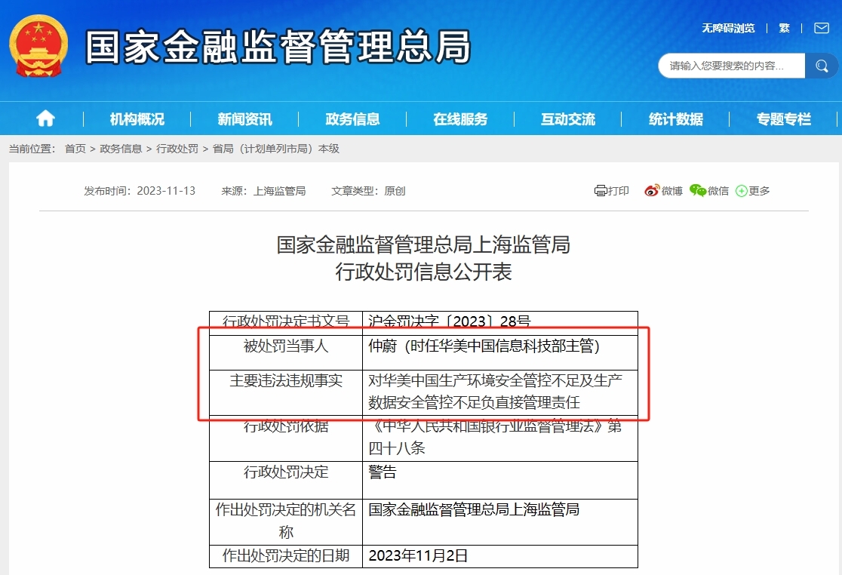The width and height of the screenshot is (842, 575).
Task: Click the 主要违法违规事实 label cell
Action: 286,392
